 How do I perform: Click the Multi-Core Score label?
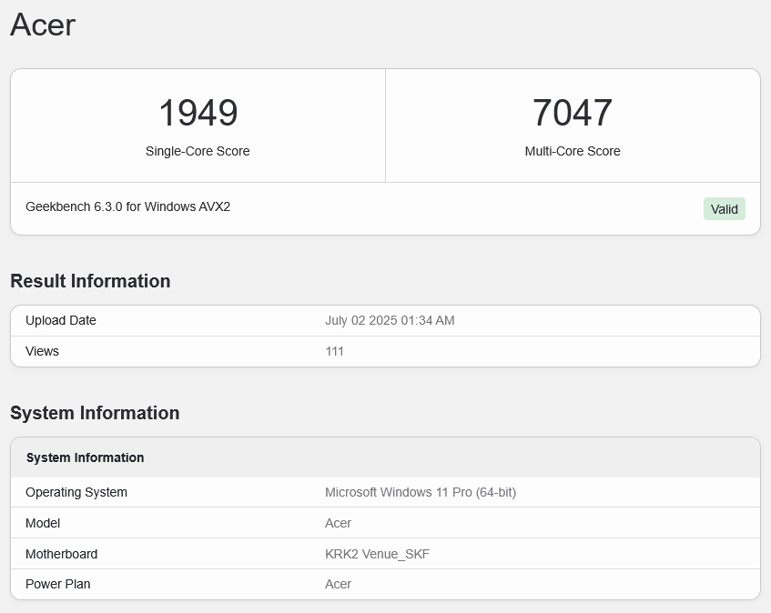pos(573,151)
